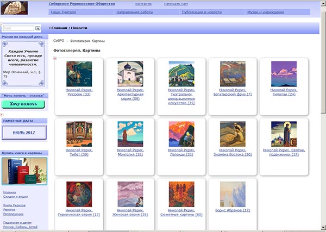Image resolution: width=326 pixels, height=232 pixels.
Task: Open the Тибет painting thumbnail
Action: point(79,134)
